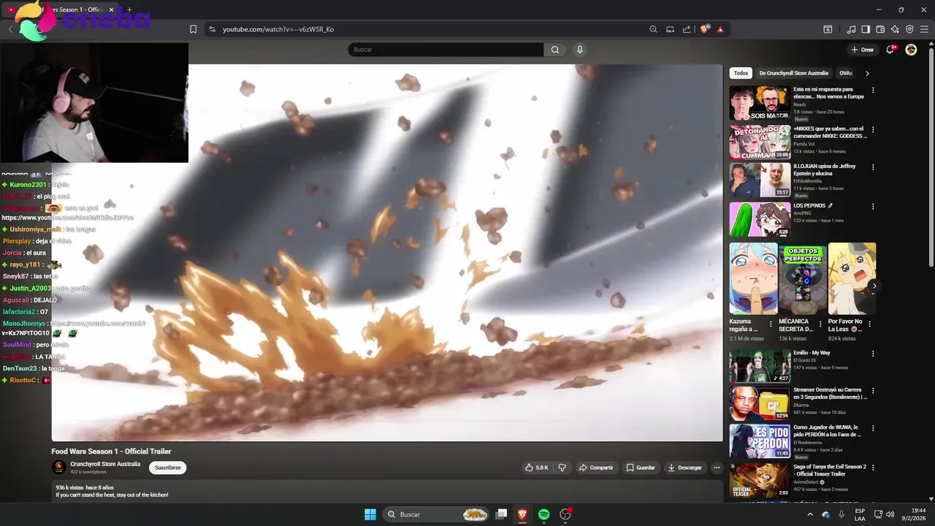Click the Crear button

pos(862,50)
